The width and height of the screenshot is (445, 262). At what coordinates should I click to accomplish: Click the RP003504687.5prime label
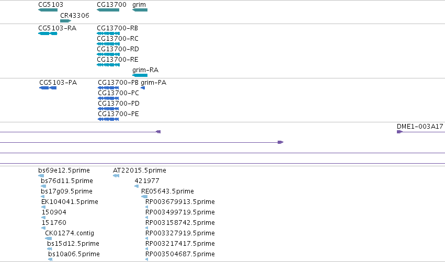(180, 254)
